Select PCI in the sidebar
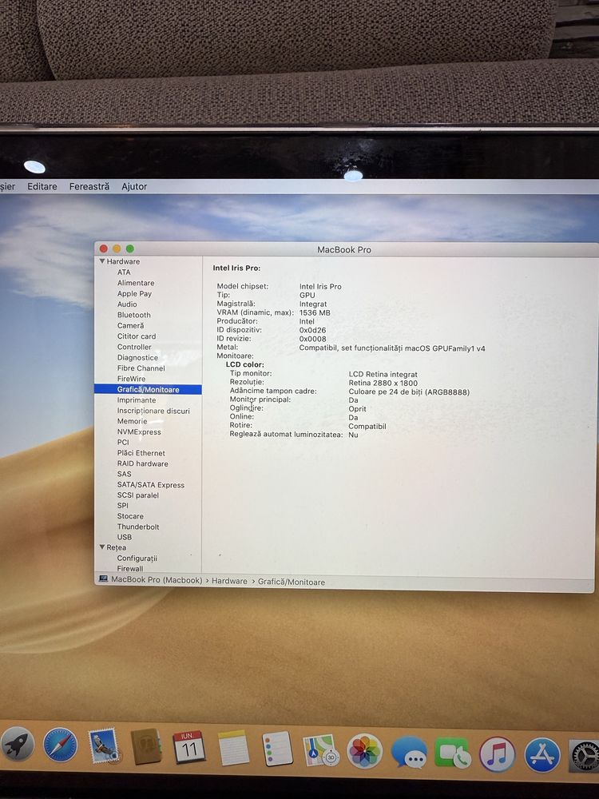The width and height of the screenshot is (599, 799). tap(123, 443)
